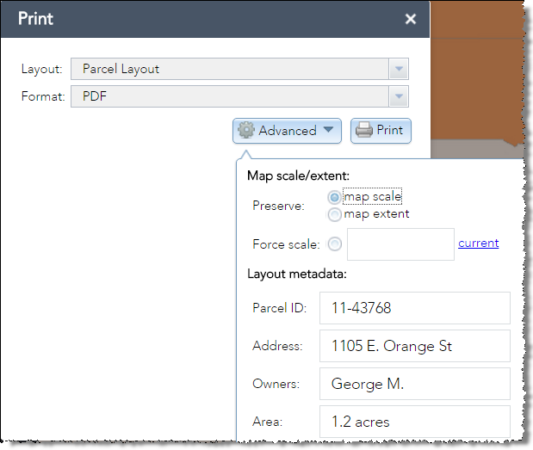533x450 pixels.
Task: Click the map extent label text
Action: point(376,214)
